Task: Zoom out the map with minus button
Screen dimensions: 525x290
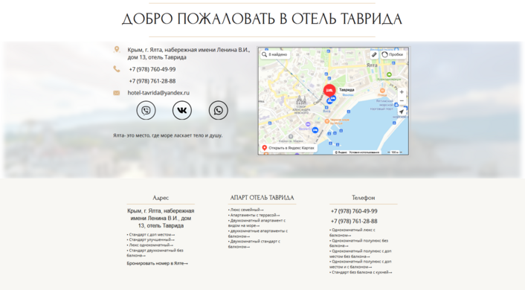Action: (x=402, y=100)
